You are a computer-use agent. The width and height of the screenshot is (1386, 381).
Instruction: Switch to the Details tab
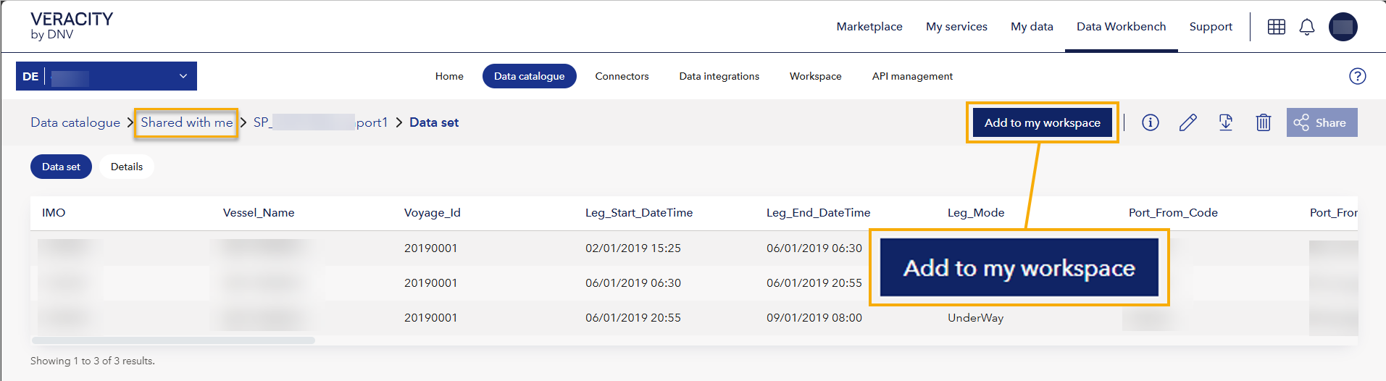pos(127,167)
